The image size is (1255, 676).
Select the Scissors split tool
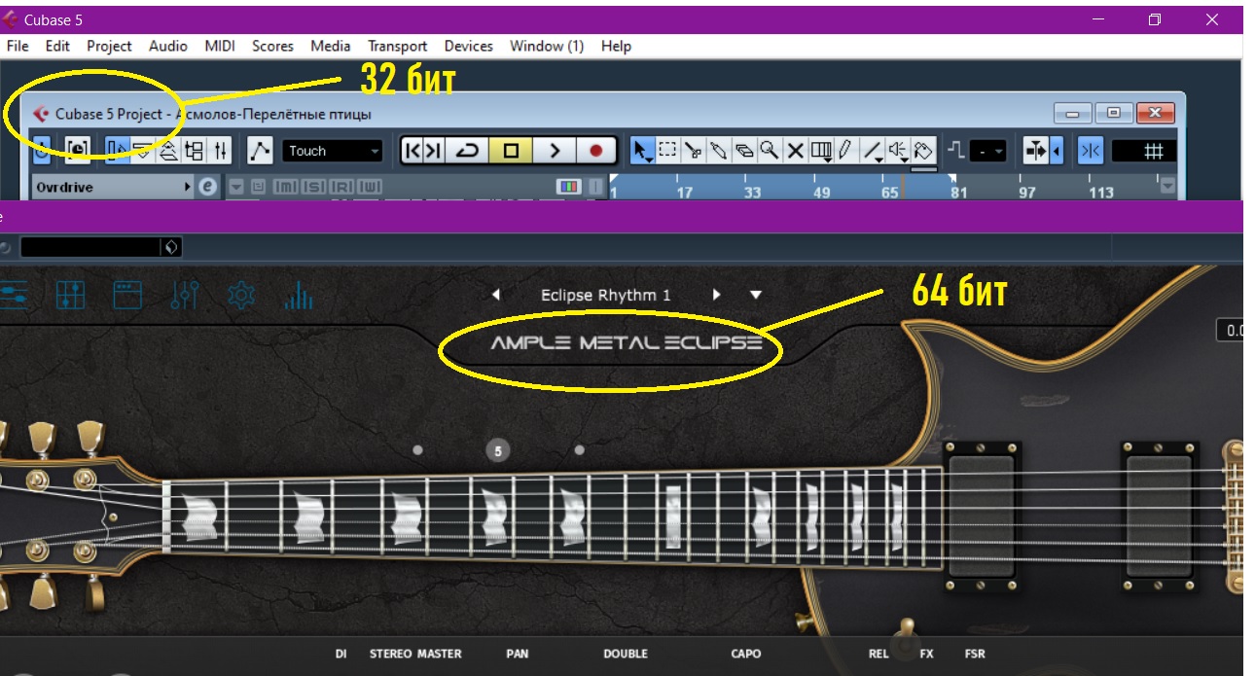[693, 150]
